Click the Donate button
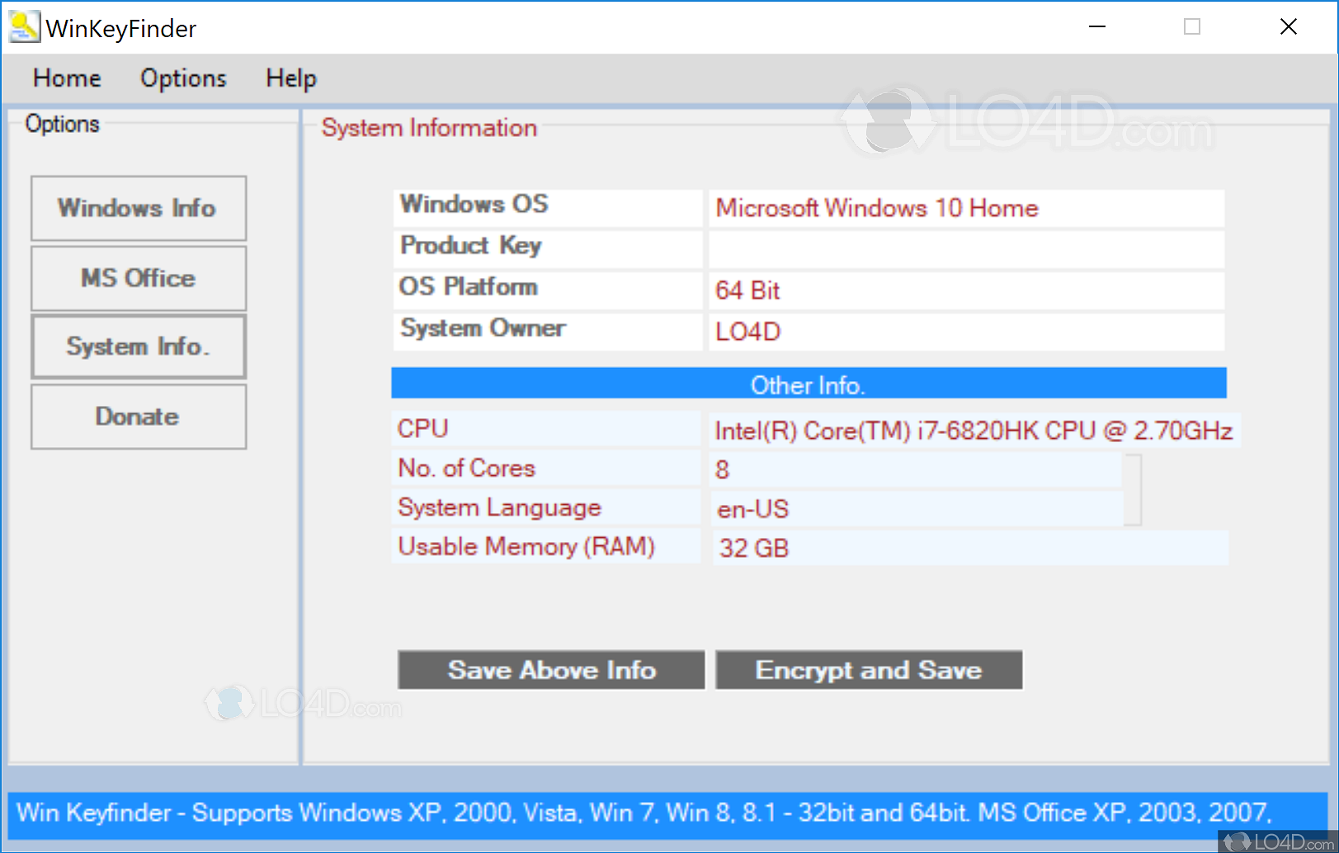This screenshot has height=853, width=1339. 137,417
